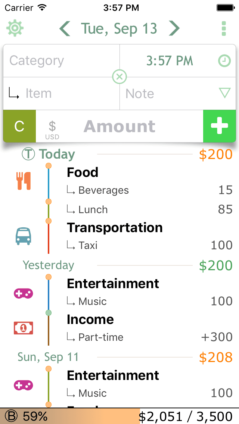The height and width of the screenshot is (424, 239).
Task: Tap the Entertainment gamepad icon under Yesterday
Action: 24,293
